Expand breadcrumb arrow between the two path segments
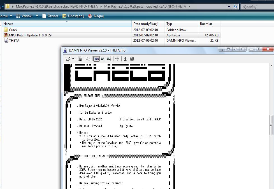Image resolution: width=274 pixels, height=189 pixels. coord(101,6)
